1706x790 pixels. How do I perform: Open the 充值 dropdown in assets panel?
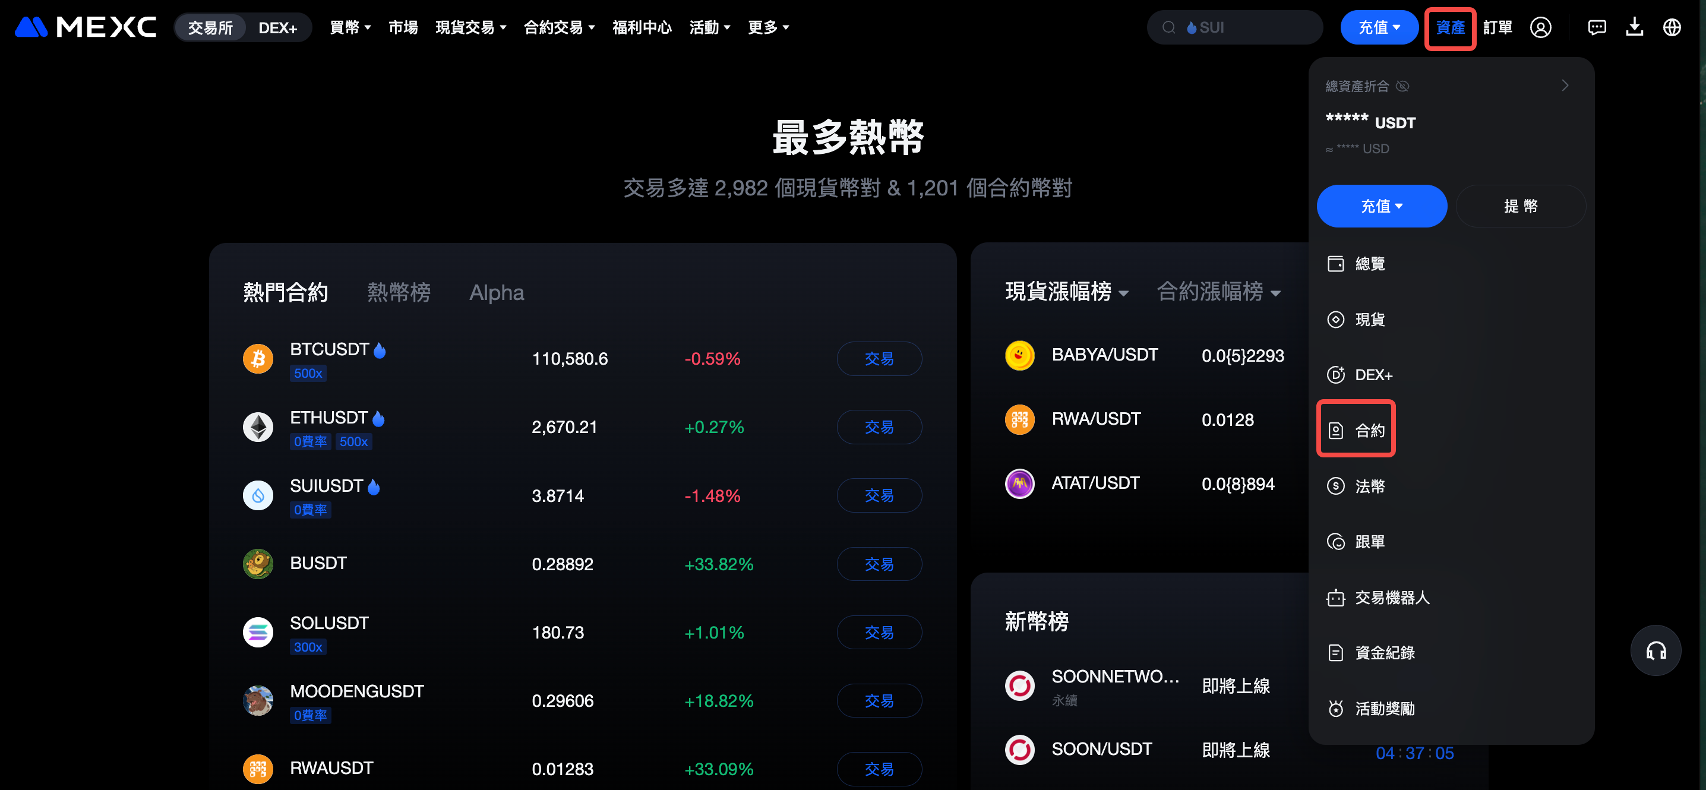(1382, 206)
